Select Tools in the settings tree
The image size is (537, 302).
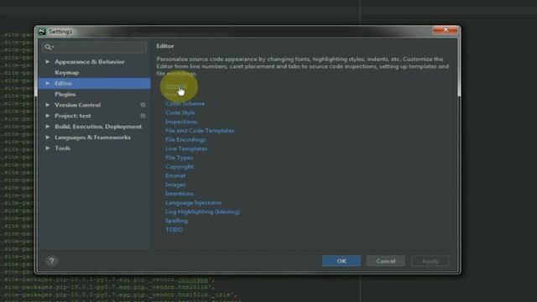pos(63,148)
